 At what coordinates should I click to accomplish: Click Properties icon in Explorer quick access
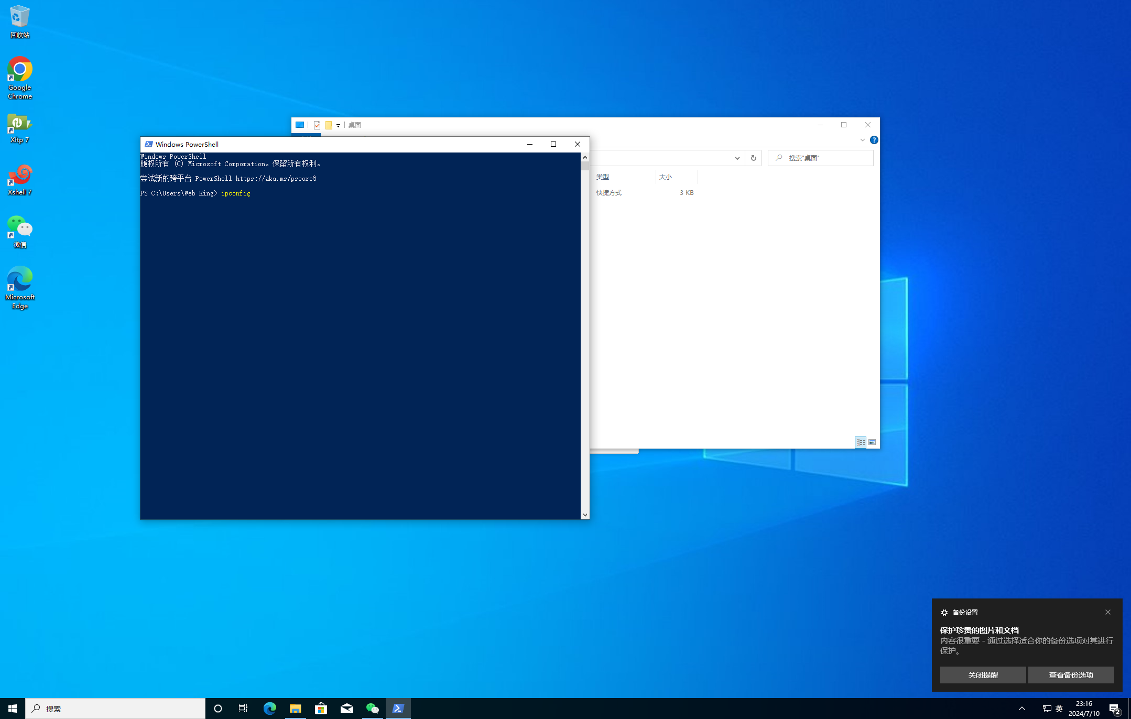tap(317, 125)
